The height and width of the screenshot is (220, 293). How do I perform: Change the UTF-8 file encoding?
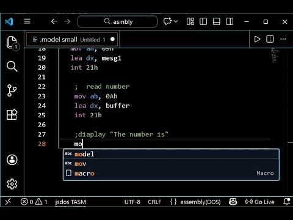(132, 202)
